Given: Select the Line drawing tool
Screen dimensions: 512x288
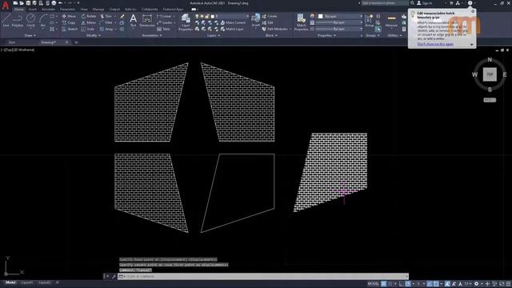Looking at the screenshot, I should (x=6, y=20).
